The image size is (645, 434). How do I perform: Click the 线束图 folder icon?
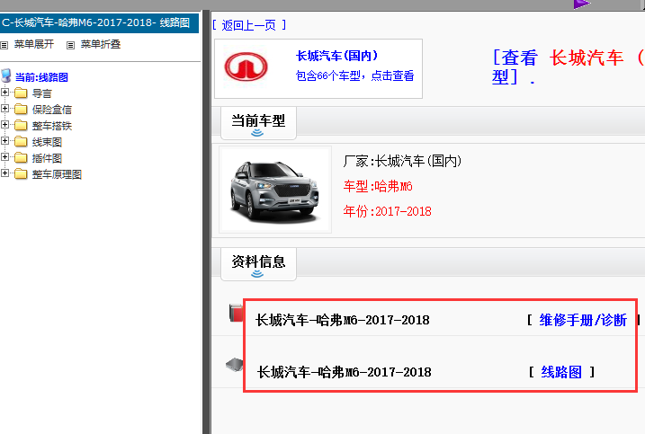click(21, 142)
